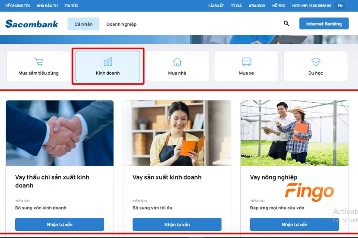
Task: Click the bar chart Kinh doanh icon
Action: [x=108, y=62]
